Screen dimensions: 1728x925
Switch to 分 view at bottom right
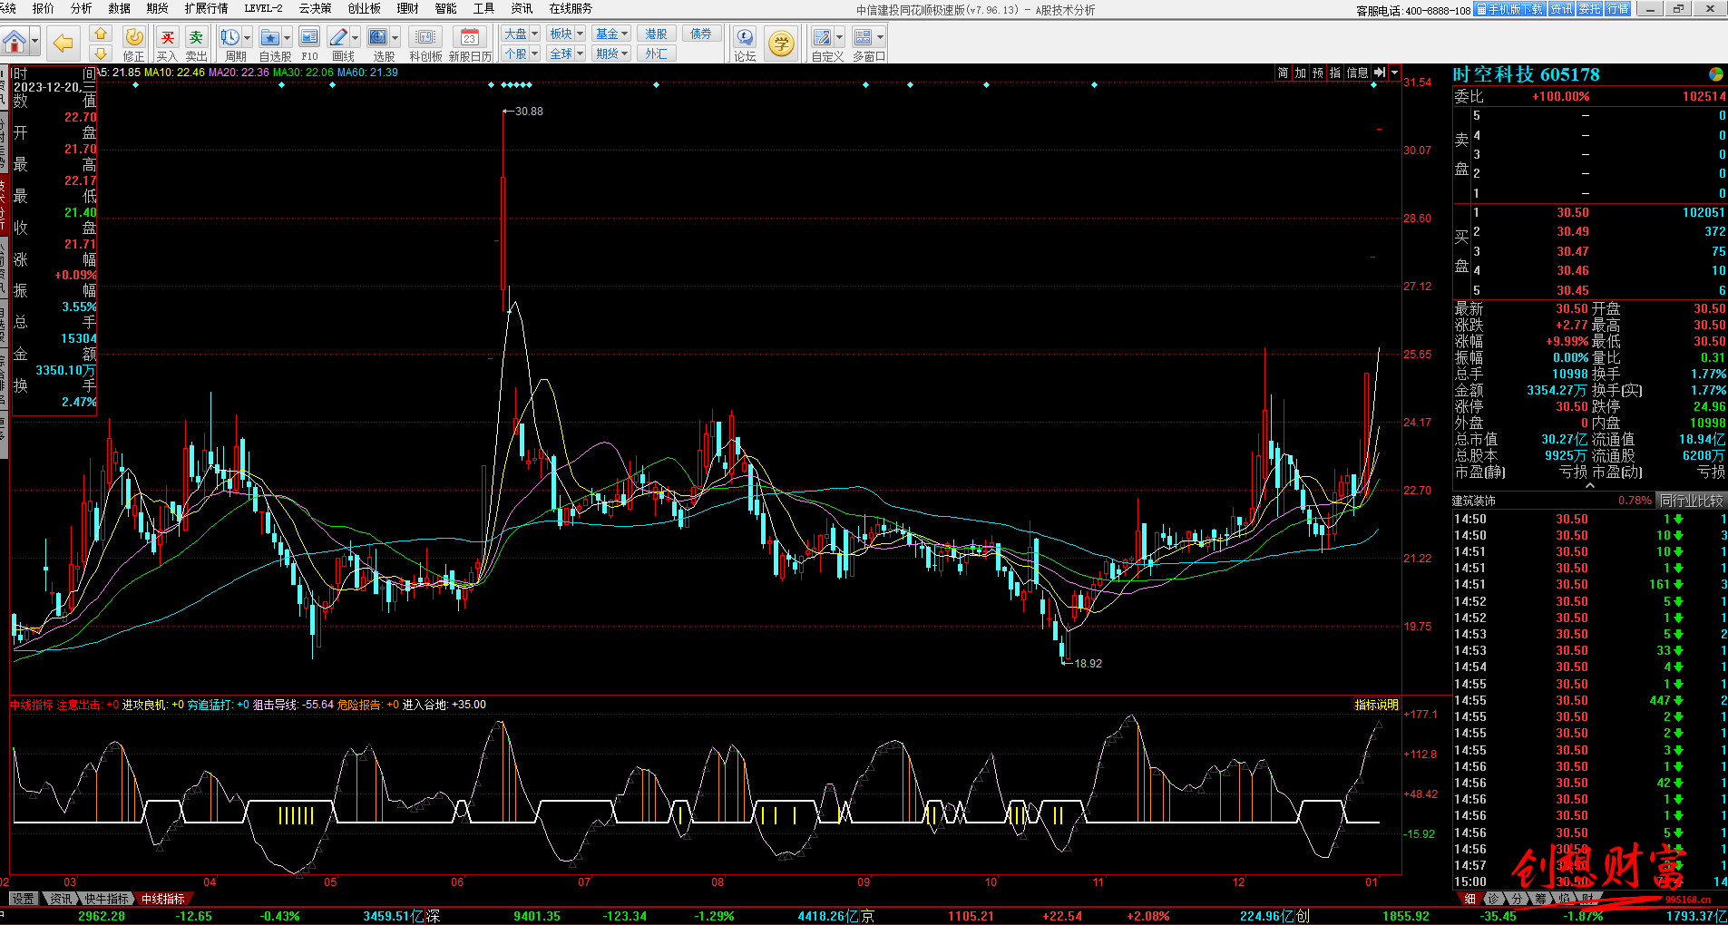tap(1517, 899)
